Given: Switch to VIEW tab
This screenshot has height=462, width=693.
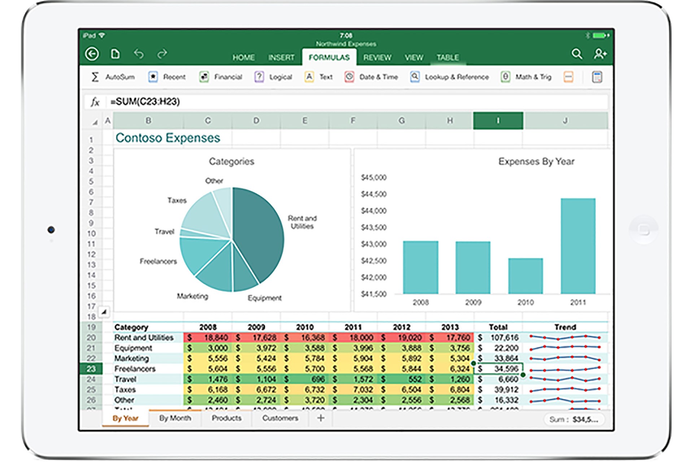Looking at the screenshot, I should click(x=414, y=58).
